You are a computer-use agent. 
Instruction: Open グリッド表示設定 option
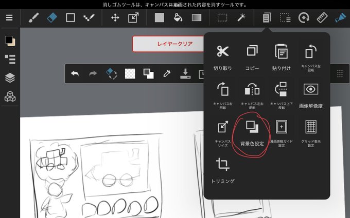click(311, 133)
